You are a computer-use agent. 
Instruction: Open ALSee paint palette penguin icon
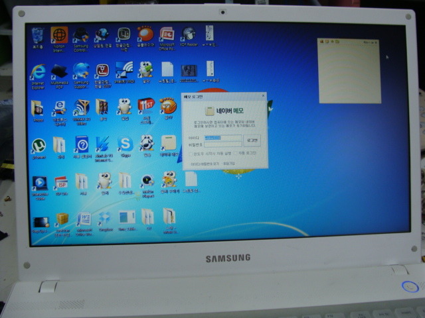coord(170,182)
